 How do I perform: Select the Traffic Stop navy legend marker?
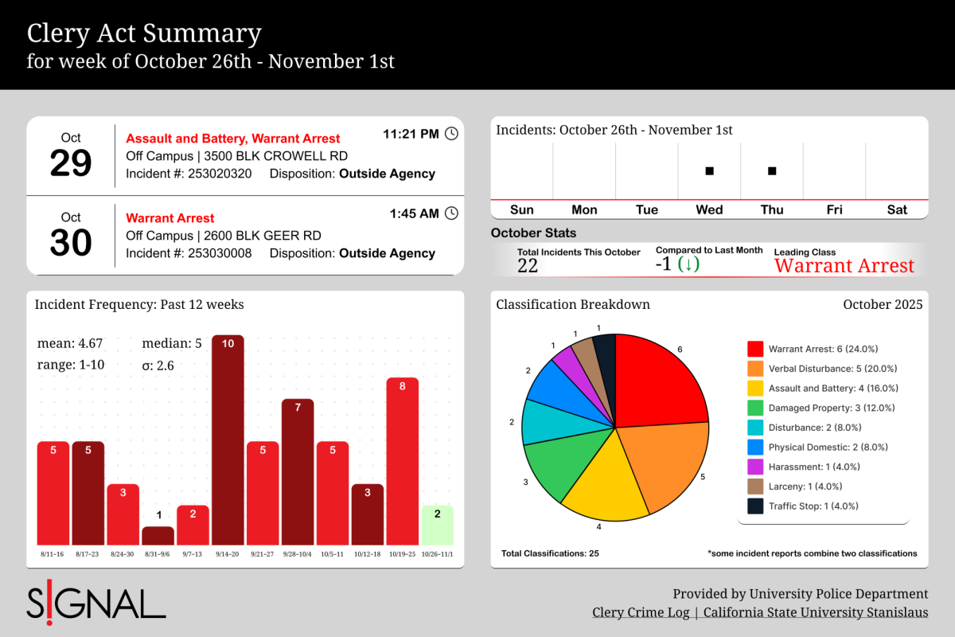754,506
